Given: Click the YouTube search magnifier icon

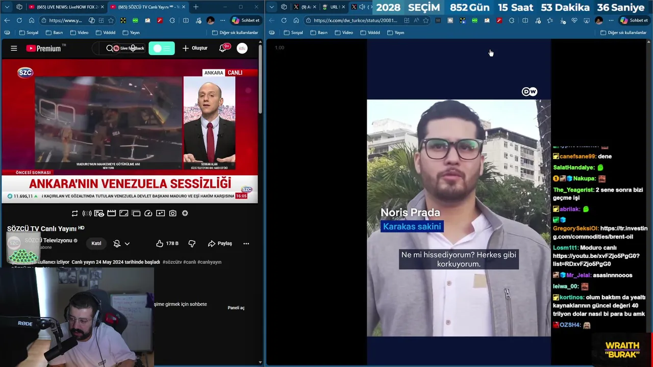Looking at the screenshot, I should [x=109, y=48].
